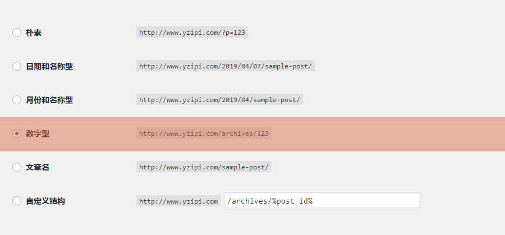The width and height of the screenshot is (505, 235).
Task: Click the 2019/04/sample-post example URL
Action: point(219,100)
